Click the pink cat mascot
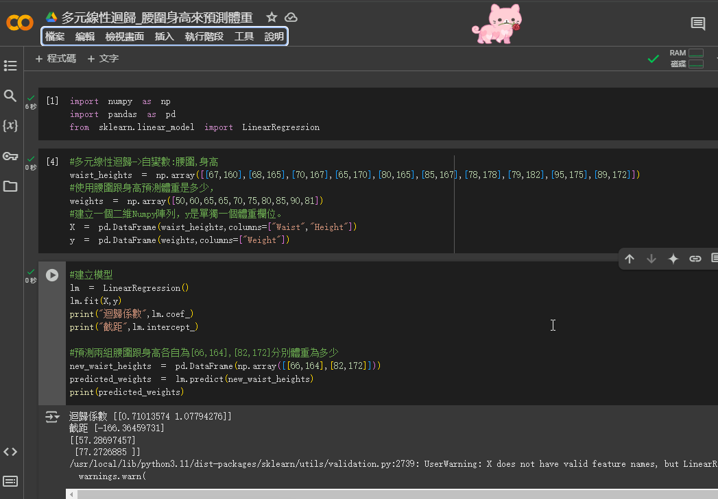718x499 pixels. point(497,24)
